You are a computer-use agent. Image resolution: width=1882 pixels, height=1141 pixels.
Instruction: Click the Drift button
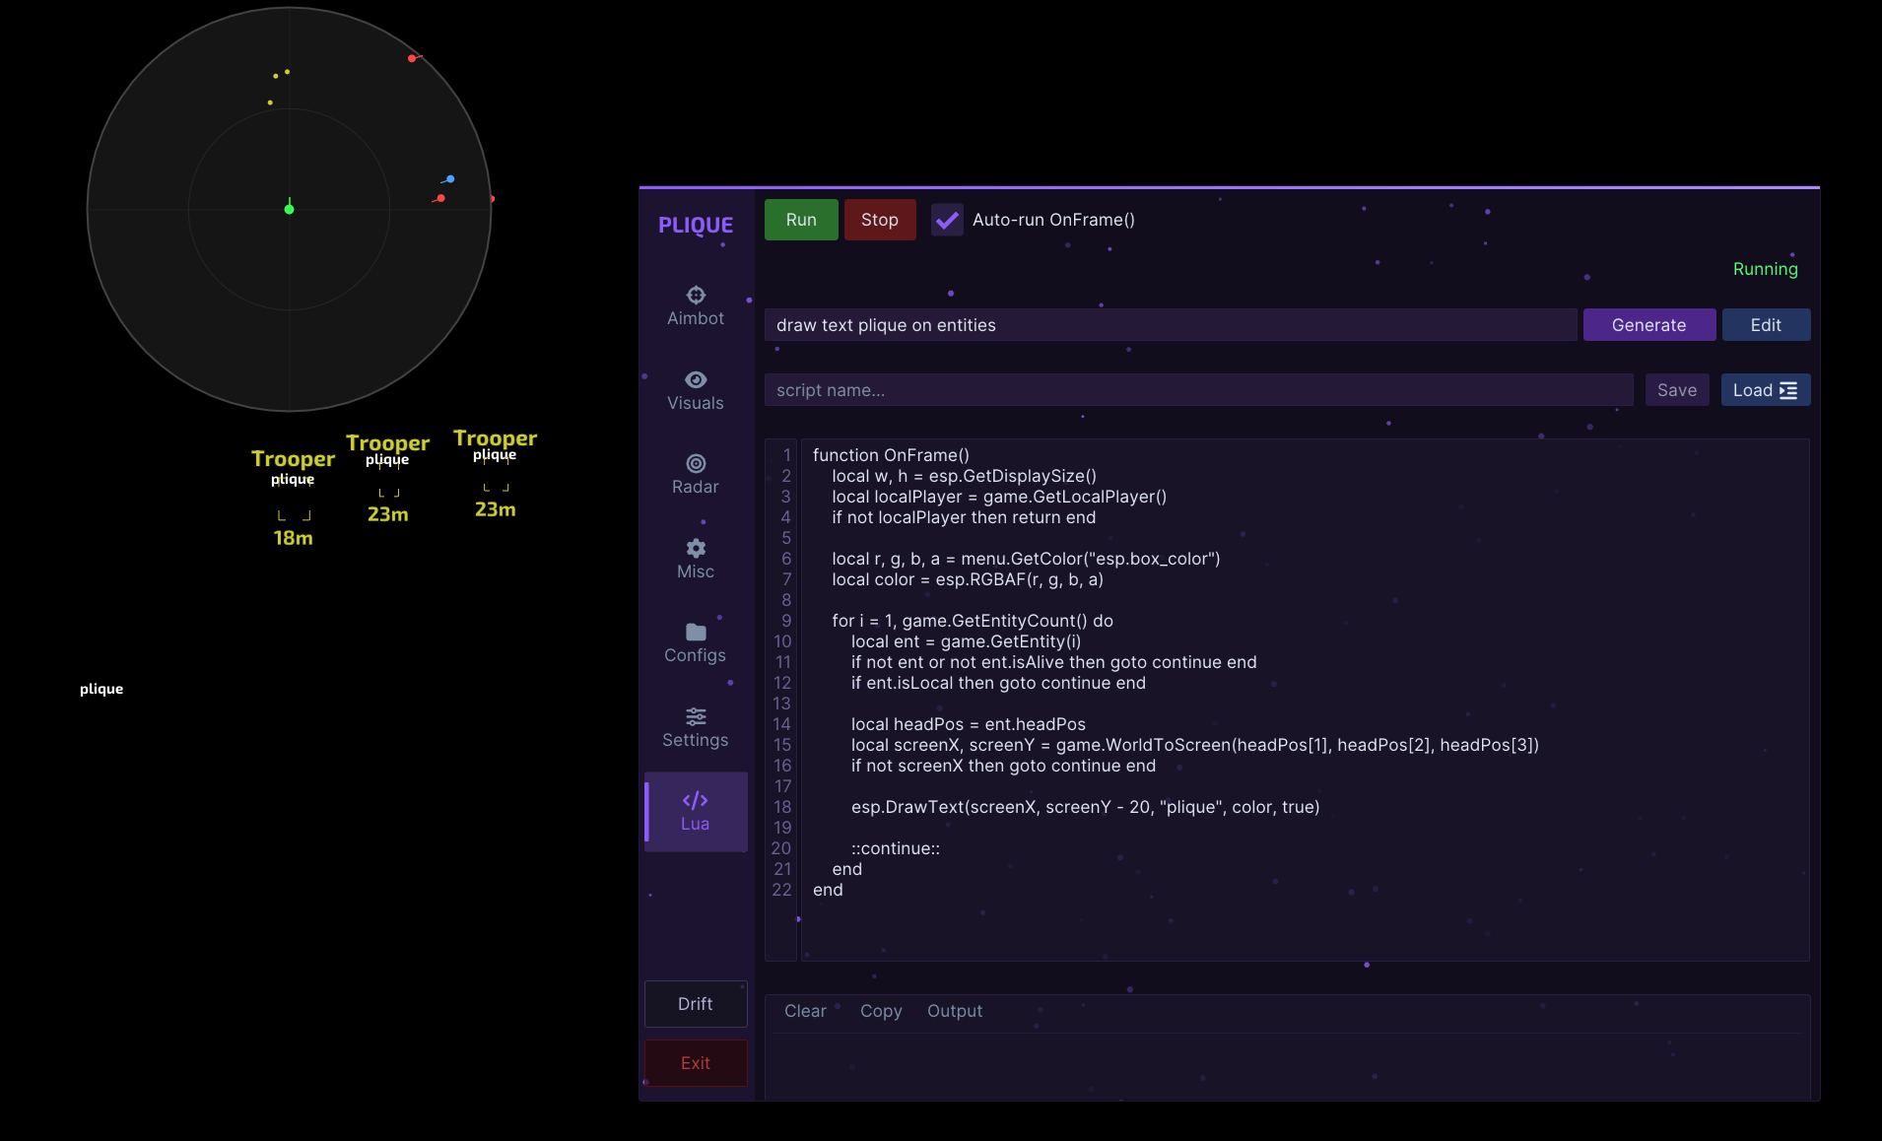(x=696, y=1004)
